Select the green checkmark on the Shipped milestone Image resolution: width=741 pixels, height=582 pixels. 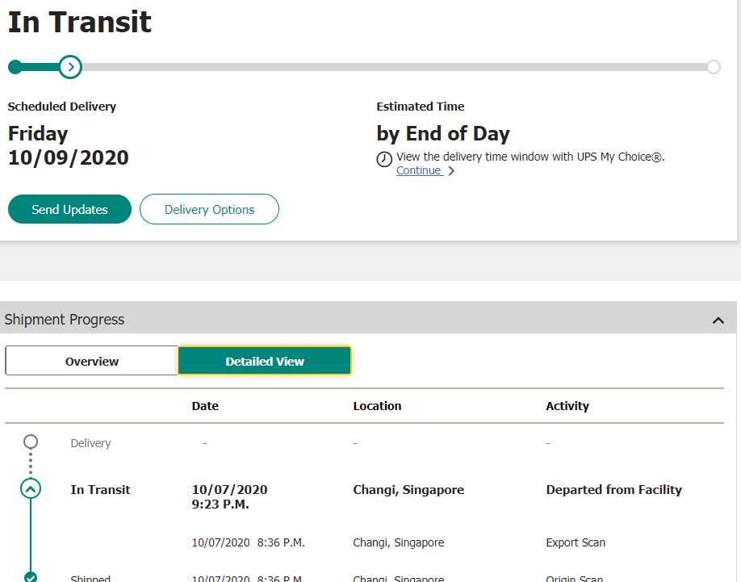[x=30, y=576]
